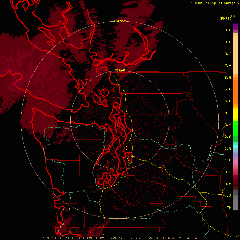Image resolution: width=240 pixels, height=240 pixels.
Task: Click the KATX radar site identifier
Action: point(154,238)
